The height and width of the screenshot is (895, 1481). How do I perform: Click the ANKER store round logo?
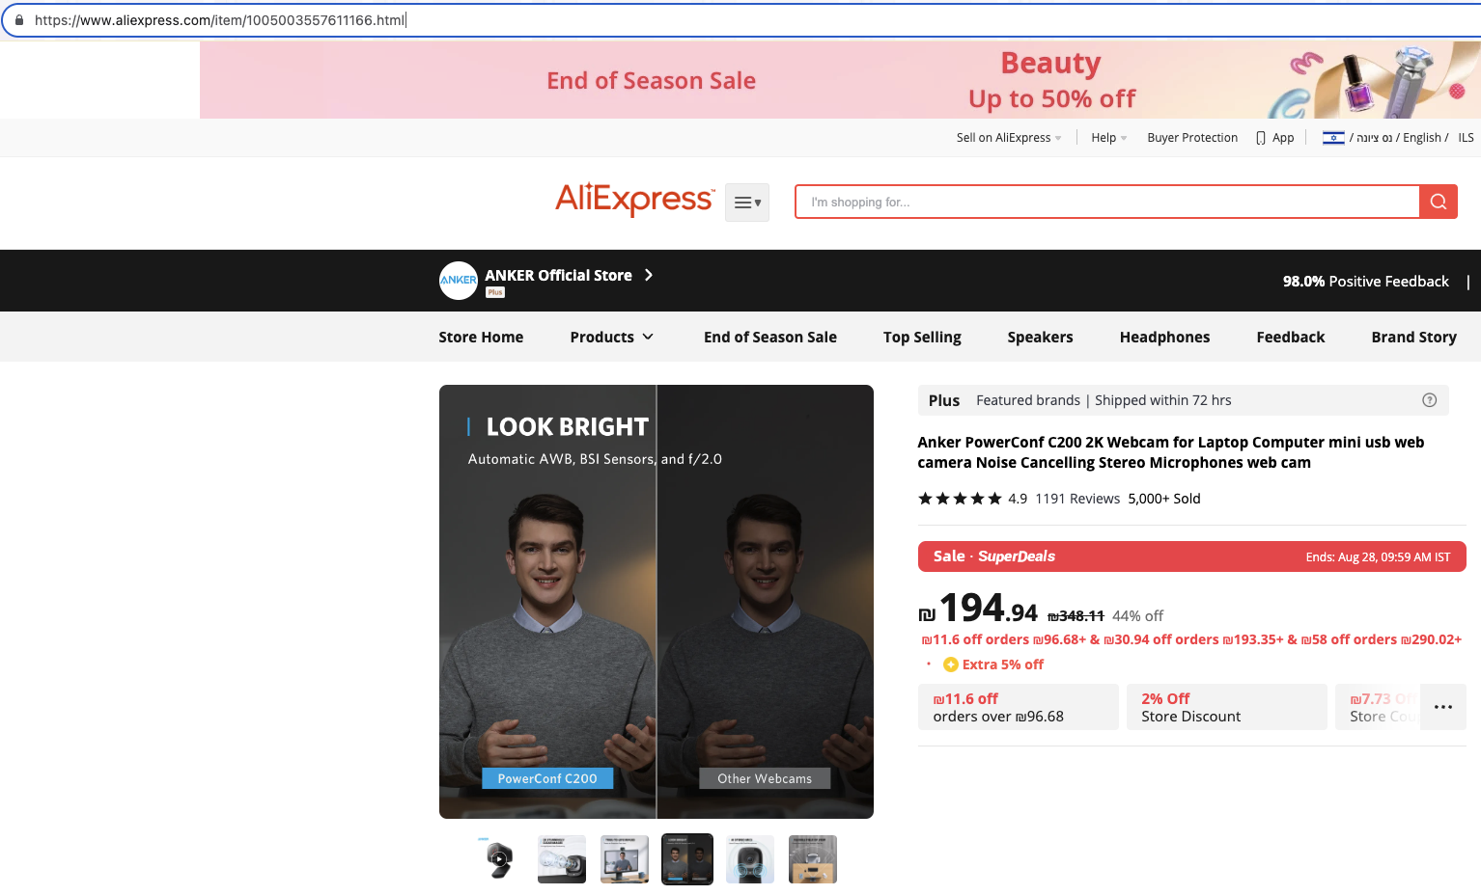(458, 281)
